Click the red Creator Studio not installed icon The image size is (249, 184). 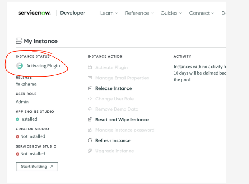(18, 137)
